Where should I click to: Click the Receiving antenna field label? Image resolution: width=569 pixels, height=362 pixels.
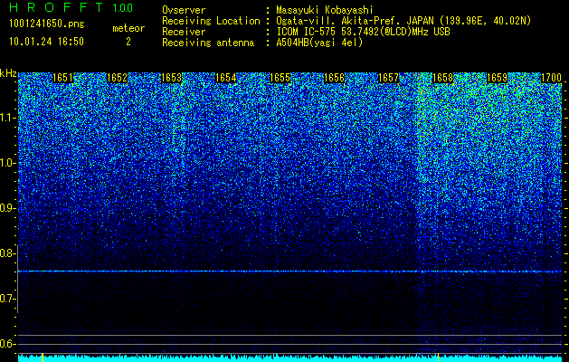(208, 43)
